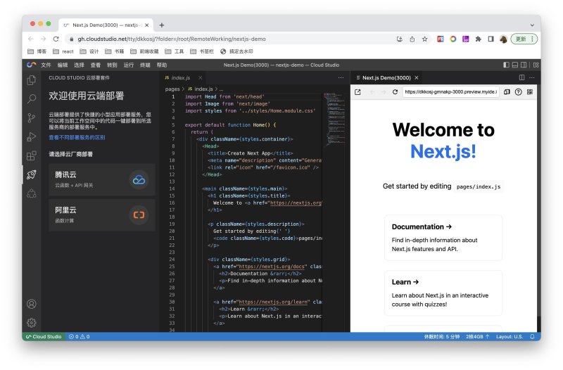563x370 pixels.
Task: Click the Chrome address bar URL
Action: 172,39
